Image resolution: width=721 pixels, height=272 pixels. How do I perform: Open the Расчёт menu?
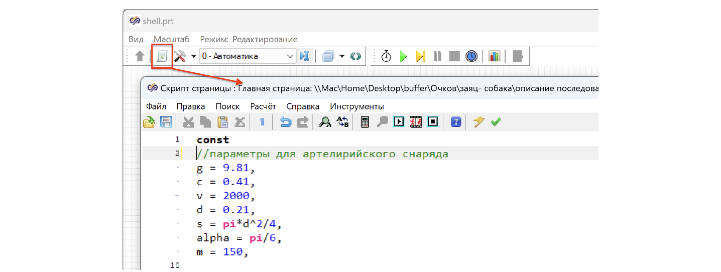coord(263,106)
